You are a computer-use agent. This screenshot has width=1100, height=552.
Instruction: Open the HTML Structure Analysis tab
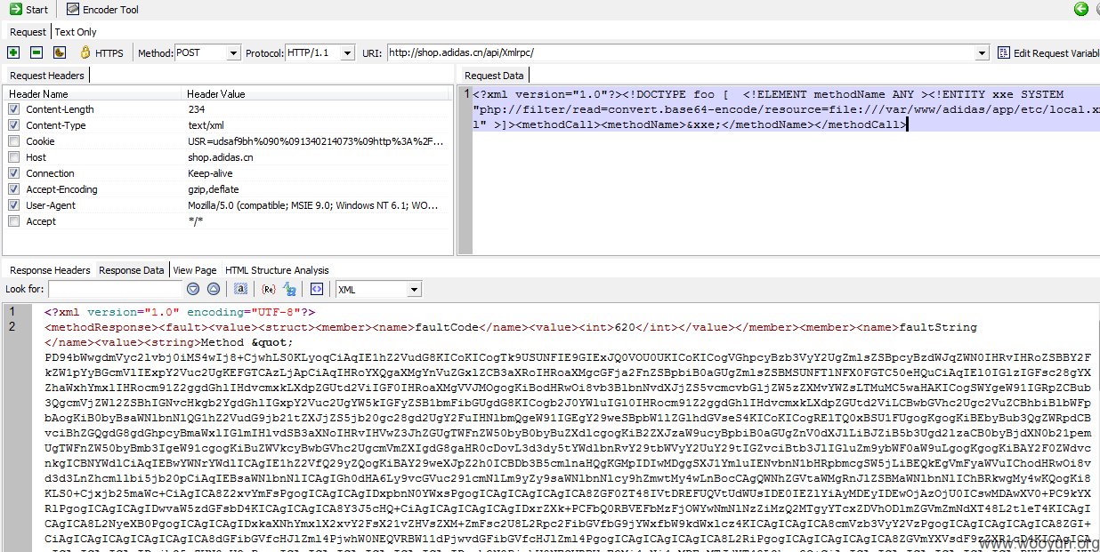[277, 270]
